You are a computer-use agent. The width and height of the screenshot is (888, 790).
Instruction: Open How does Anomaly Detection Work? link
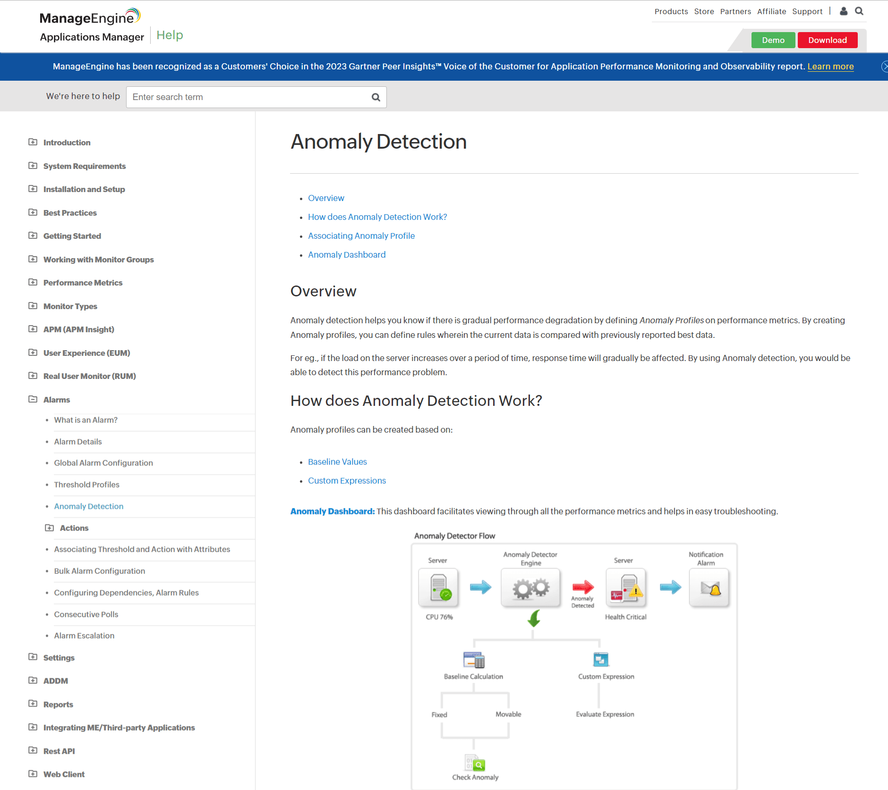point(377,217)
